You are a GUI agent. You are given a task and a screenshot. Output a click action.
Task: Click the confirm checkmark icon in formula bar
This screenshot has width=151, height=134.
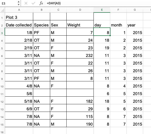coord(33,3)
